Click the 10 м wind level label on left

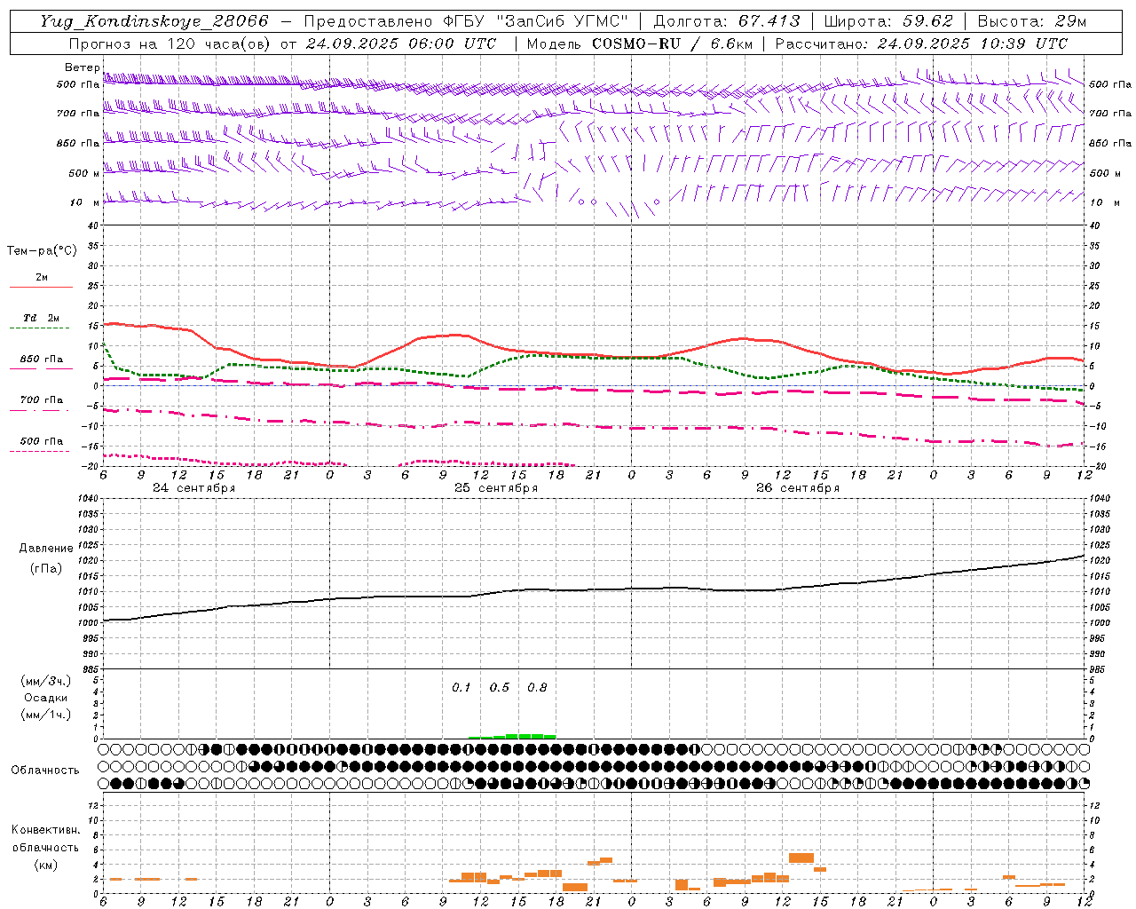[x=85, y=202]
